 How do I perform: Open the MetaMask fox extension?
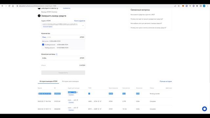183,6
